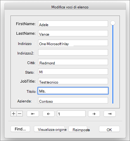Remove entry using the minus icon
This screenshot has width=130, height=141.
click(x=20, y=114)
